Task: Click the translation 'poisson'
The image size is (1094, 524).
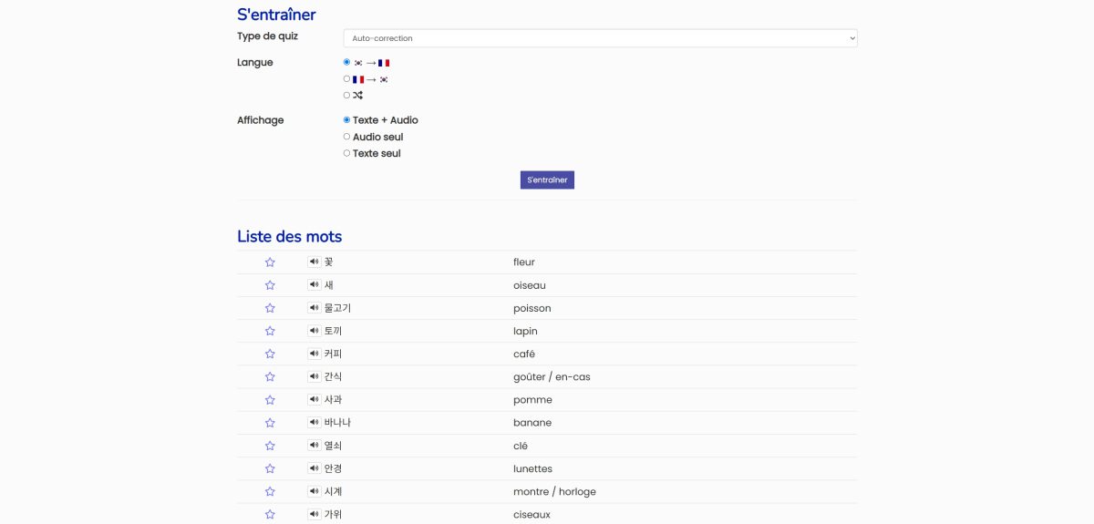Action: tap(532, 308)
